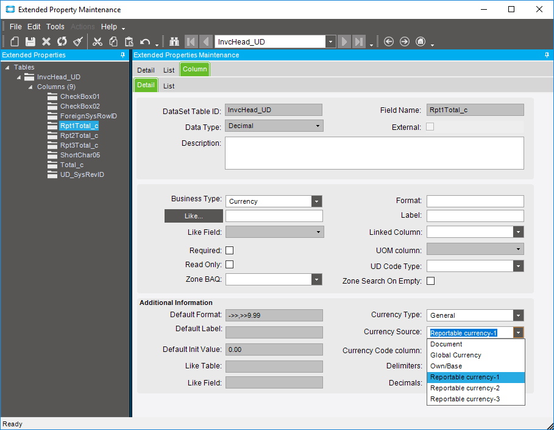Toggle the Read Only checkbox
The width and height of the screenshot is (554, 430).
click(x=230, y=265)
